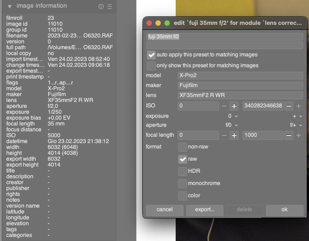Enable the non-raw format checkbox
The height and width of the screenshot is (241, 309).
[182, 147]
